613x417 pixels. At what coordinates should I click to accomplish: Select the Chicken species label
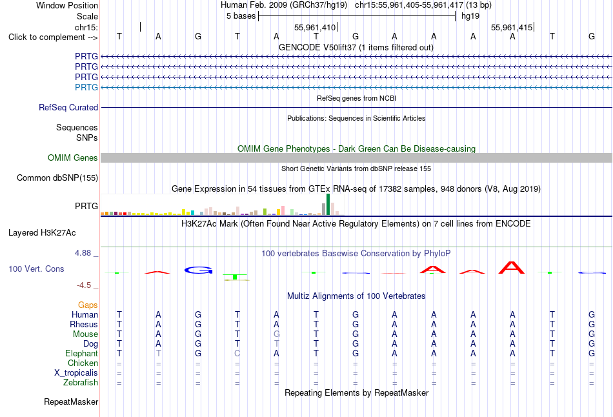83,363
